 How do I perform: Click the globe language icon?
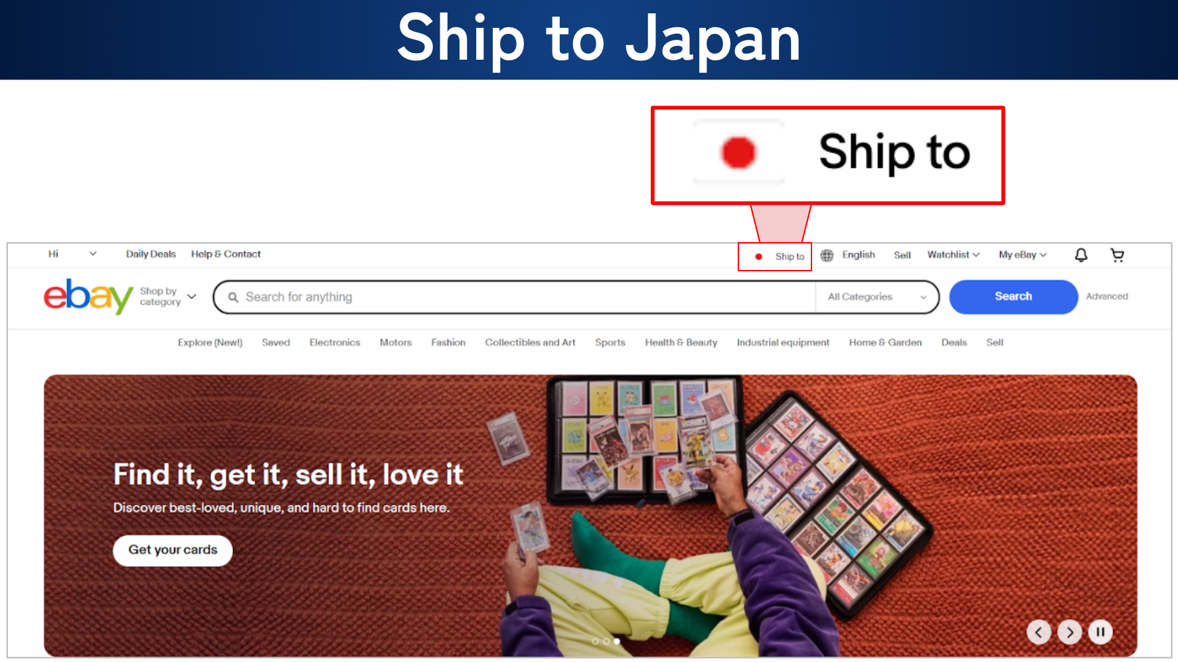(x=827, y=255)
